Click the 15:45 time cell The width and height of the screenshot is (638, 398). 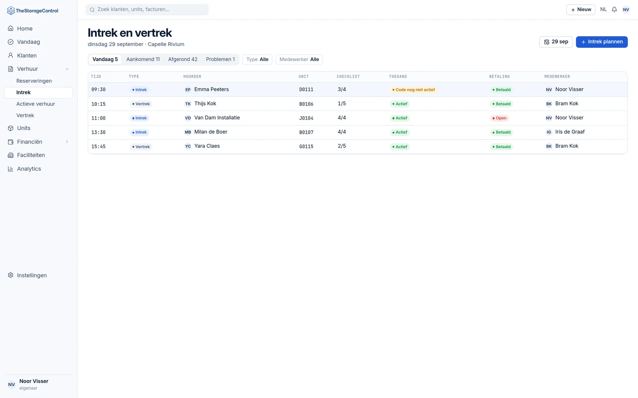(98, 146)
